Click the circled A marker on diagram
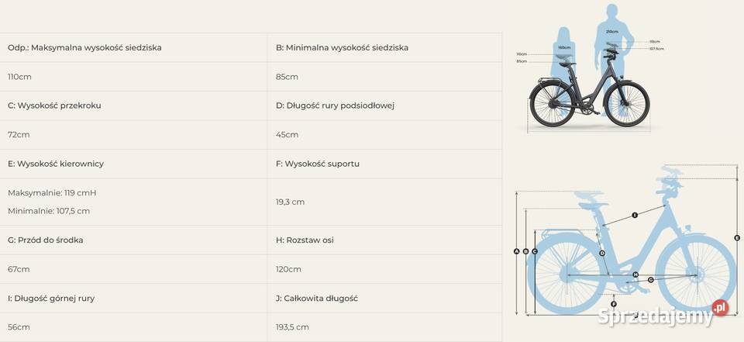 pos(516,251)
